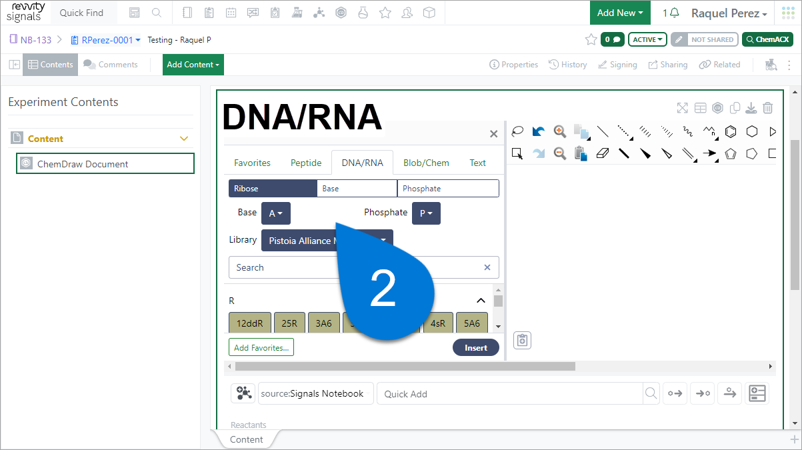Select the benzene ring tool

click(731, 131)
